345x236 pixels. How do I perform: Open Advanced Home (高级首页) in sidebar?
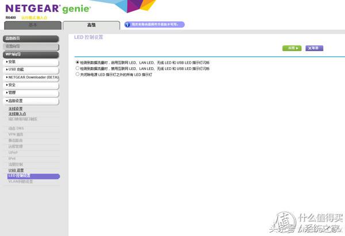[31, 38]
